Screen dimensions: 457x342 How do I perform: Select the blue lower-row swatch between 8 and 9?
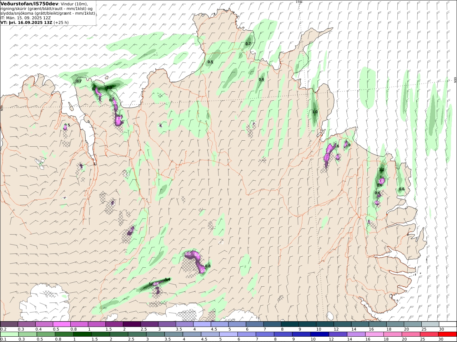tap(283, 334)
